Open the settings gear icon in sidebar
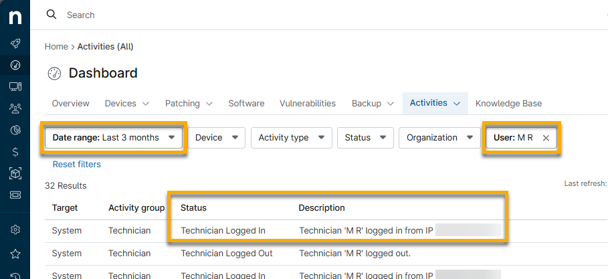 pos(15,230)
